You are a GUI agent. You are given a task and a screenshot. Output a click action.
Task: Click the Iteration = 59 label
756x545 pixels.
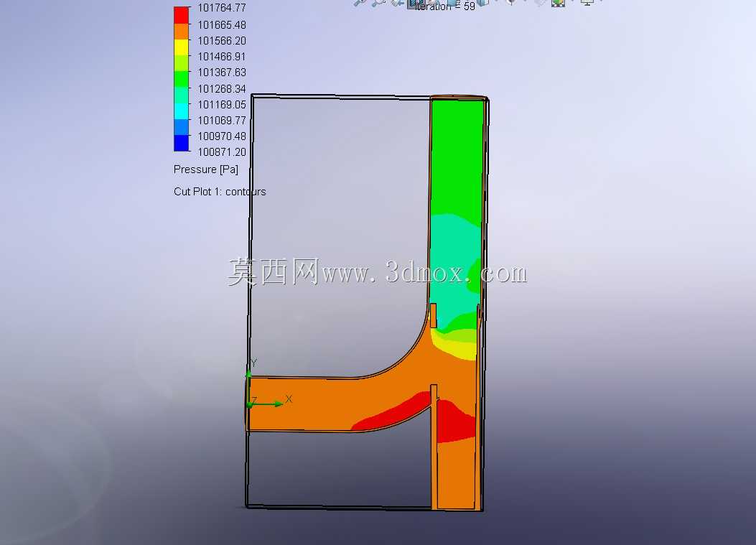click(x=444, y=6)
